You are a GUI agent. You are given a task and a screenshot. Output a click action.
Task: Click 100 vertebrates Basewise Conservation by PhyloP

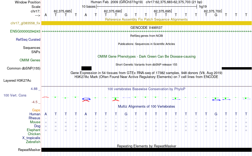(146, 89)
